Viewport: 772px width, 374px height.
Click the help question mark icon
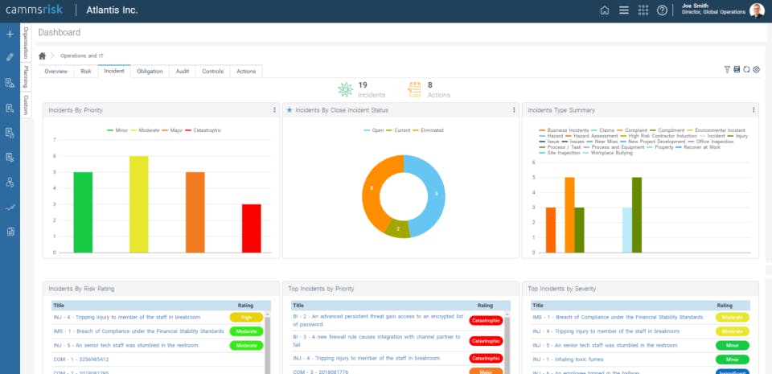pyautogui.click(x=662, y=10)
